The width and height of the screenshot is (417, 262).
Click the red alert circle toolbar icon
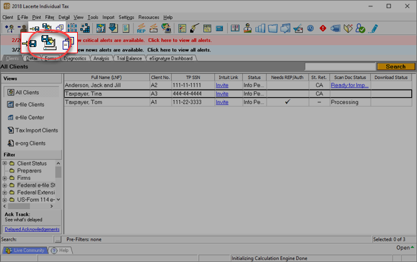[x=322, y=28]
